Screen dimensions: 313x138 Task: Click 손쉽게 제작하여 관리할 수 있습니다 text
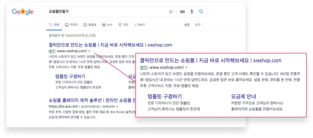[x=72, y=117]
